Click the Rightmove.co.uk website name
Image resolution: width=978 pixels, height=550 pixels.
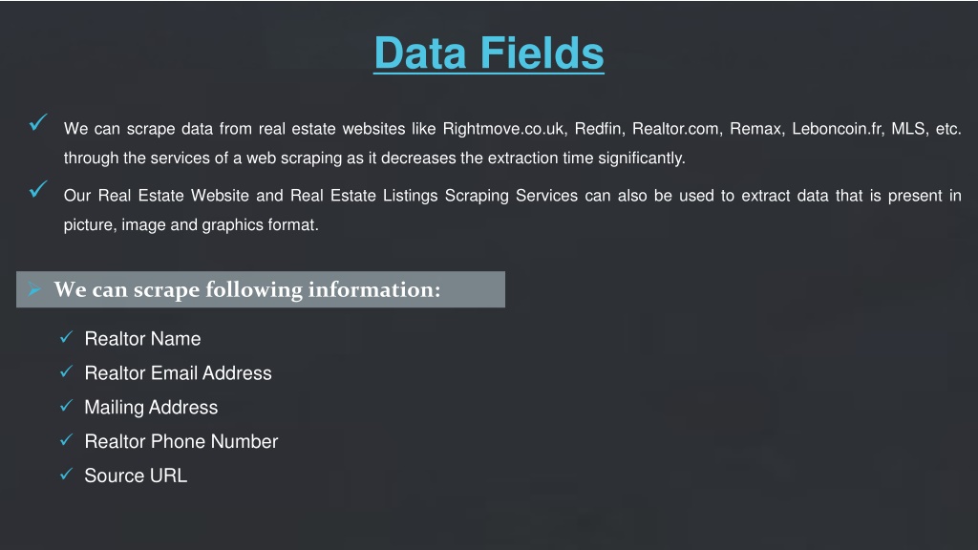(x=504, y=129)
